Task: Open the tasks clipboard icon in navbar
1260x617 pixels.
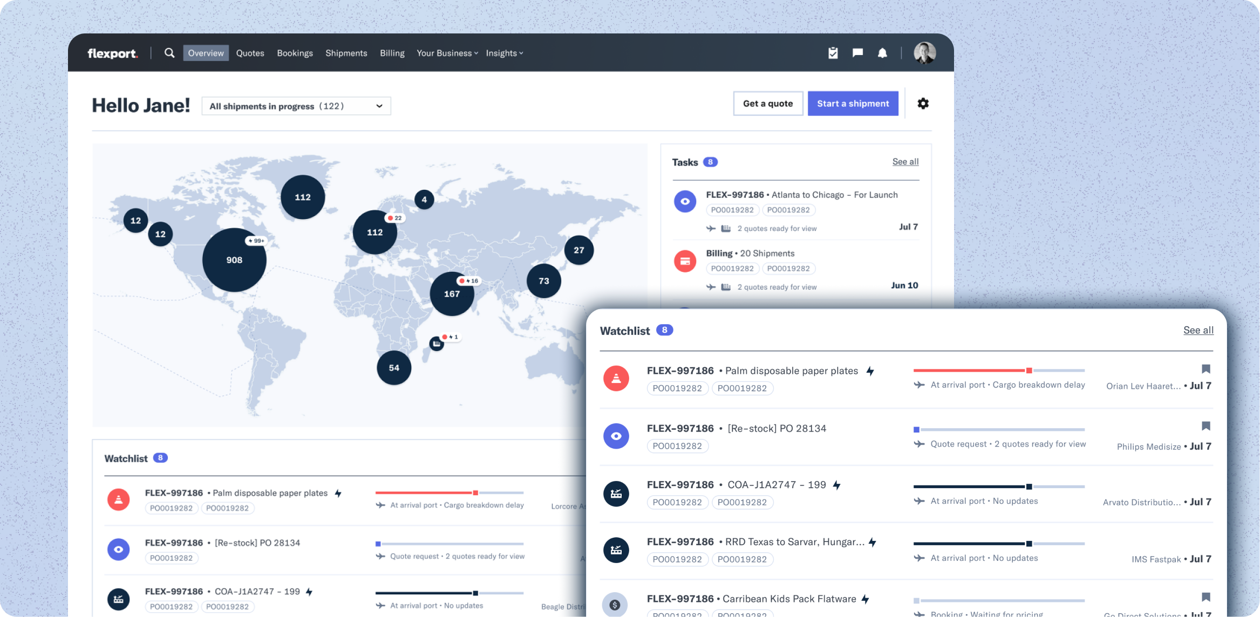Action: click(x=833, y=53)
